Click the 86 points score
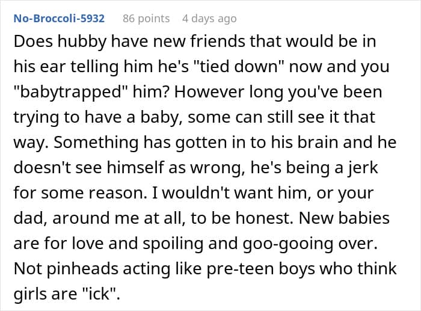Screen dimensions: 421x311 (146, 19)
